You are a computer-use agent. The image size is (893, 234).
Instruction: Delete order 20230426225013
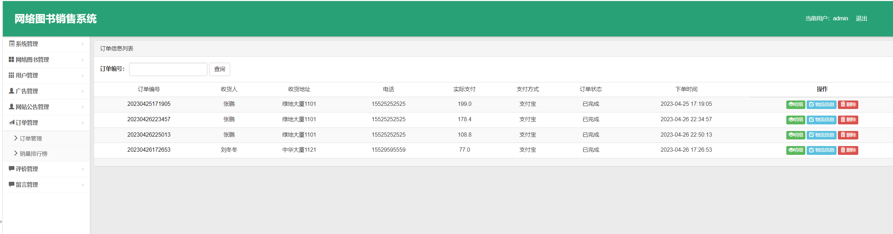(848, 135)
